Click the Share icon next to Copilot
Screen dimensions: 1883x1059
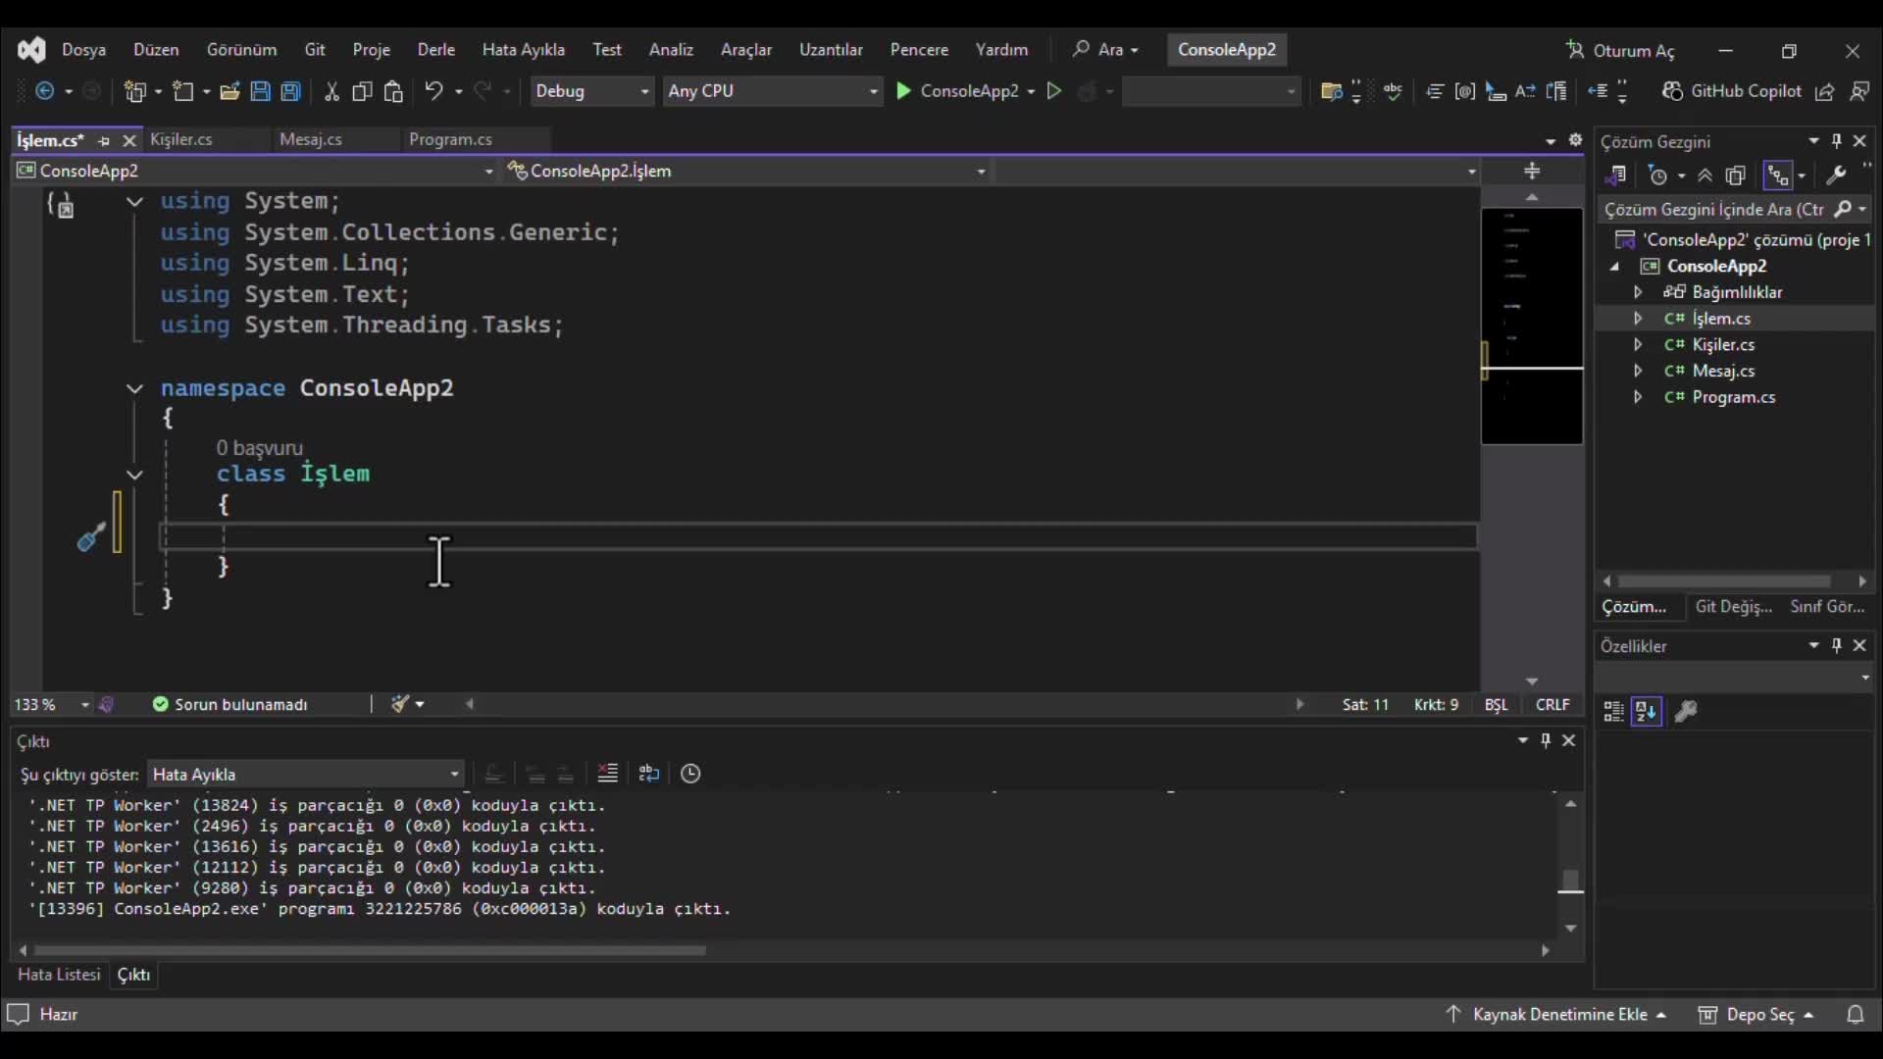pos(1825,91)
